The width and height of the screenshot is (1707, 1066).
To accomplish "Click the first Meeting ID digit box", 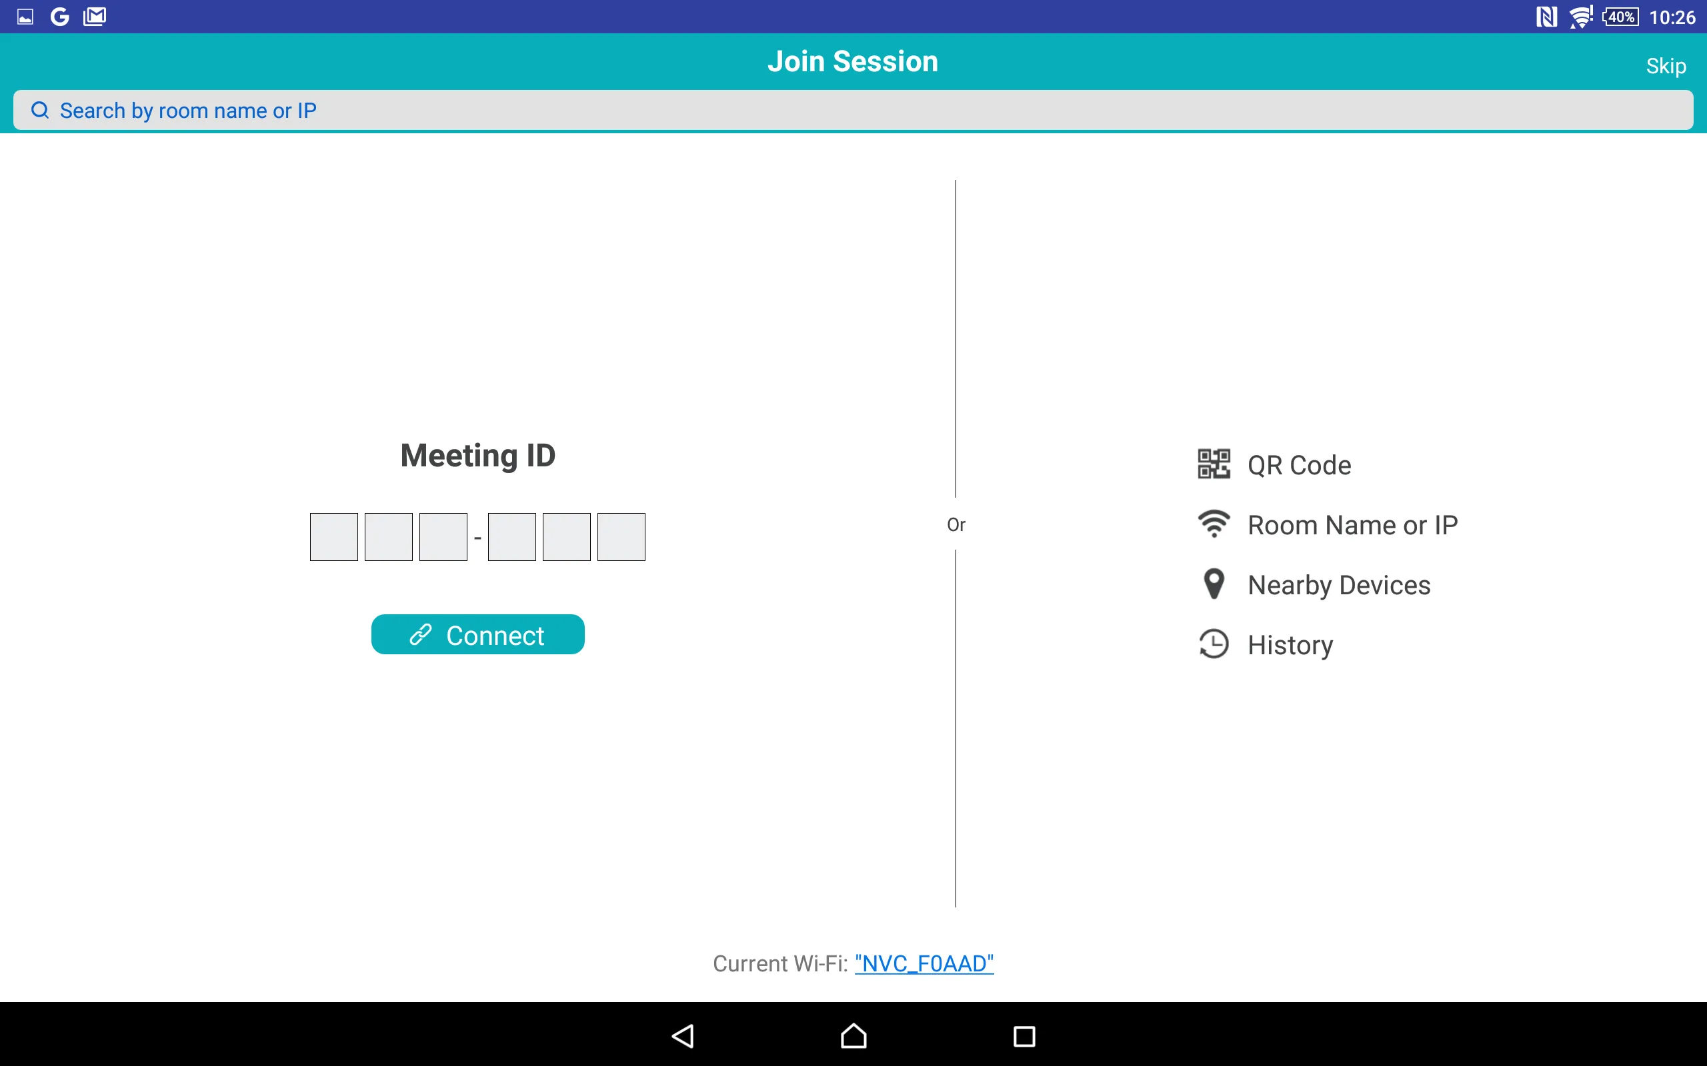I will tap(333, 536).
